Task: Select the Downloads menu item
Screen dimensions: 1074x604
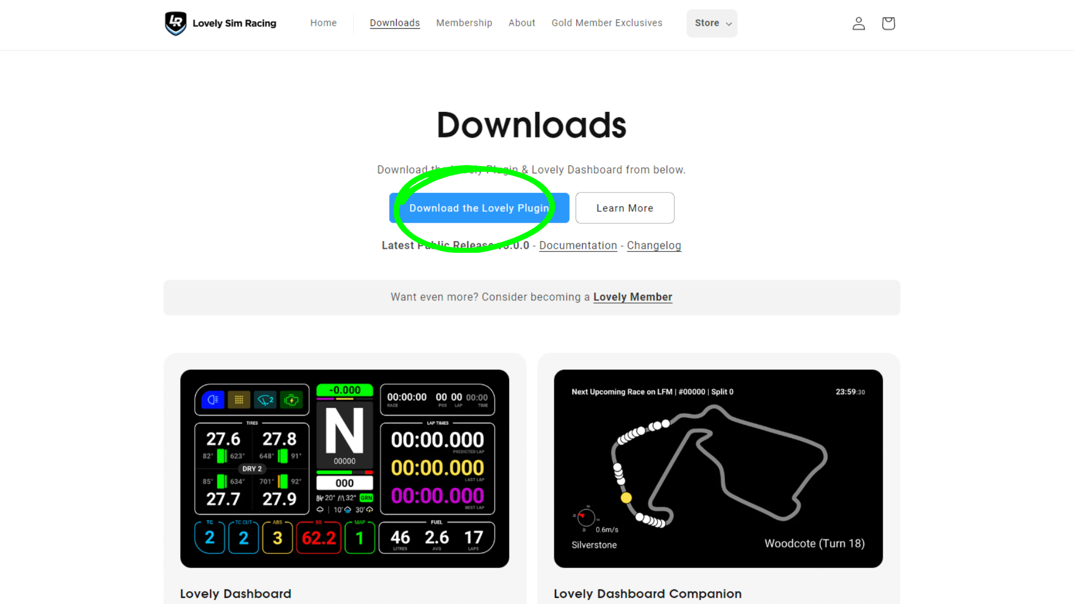Action: click(395, 23)
